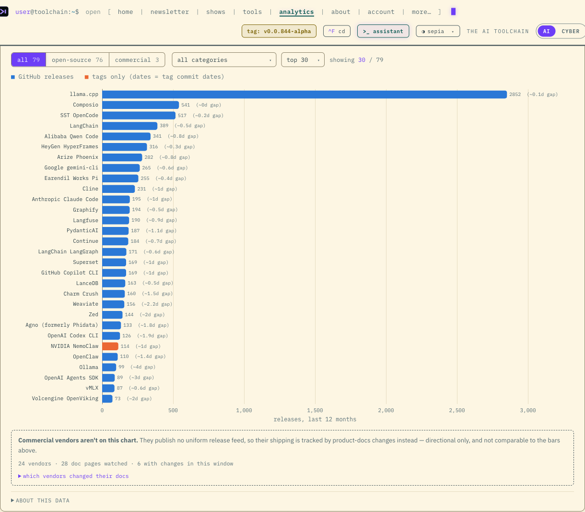Viewport: 585px width, 512px height.
Task: Expand ABOUT THIS DATA section
Action: pyautogui.click(x=40, y=500)
